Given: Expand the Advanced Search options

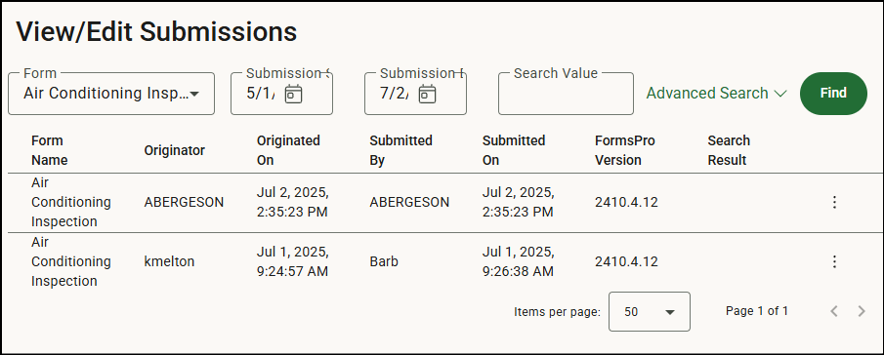Looking at the screenshot, I should (x=717, y=94).
